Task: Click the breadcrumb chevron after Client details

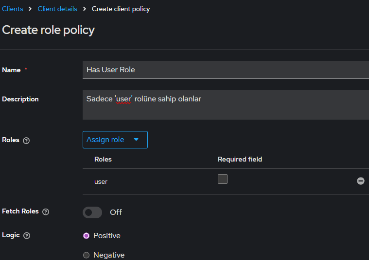Action: pos(85,9)
